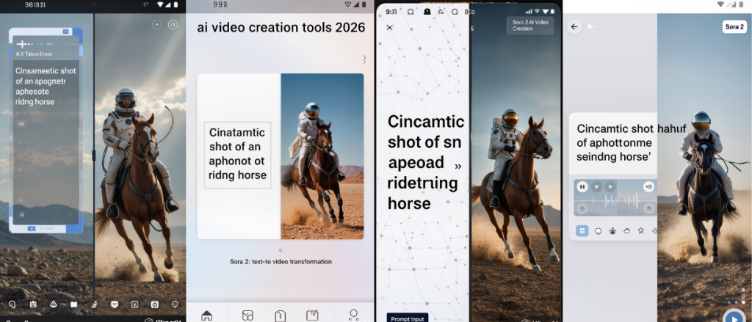Tap the plus icon on the dark phone panel
This screenshot has width=752, height=322.
(x=22, y=44)
